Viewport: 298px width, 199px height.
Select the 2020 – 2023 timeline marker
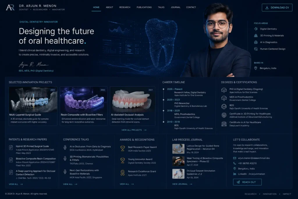point(164,100)
